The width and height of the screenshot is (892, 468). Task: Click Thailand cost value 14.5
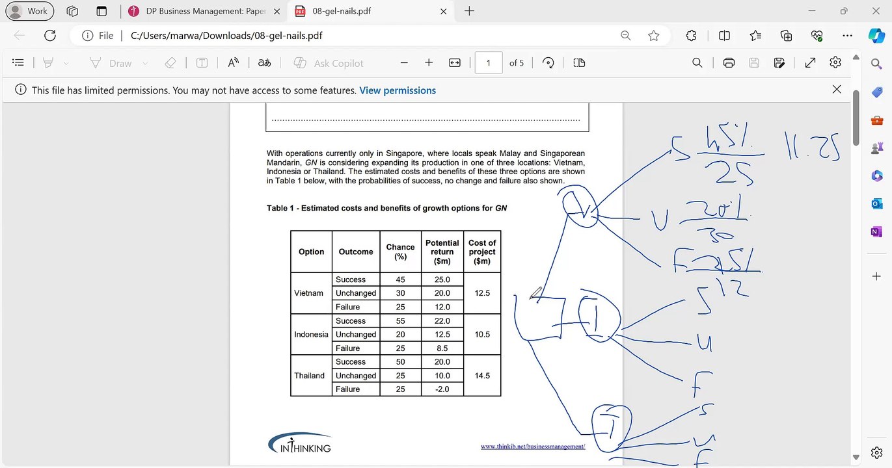click(x=482, y=376)
